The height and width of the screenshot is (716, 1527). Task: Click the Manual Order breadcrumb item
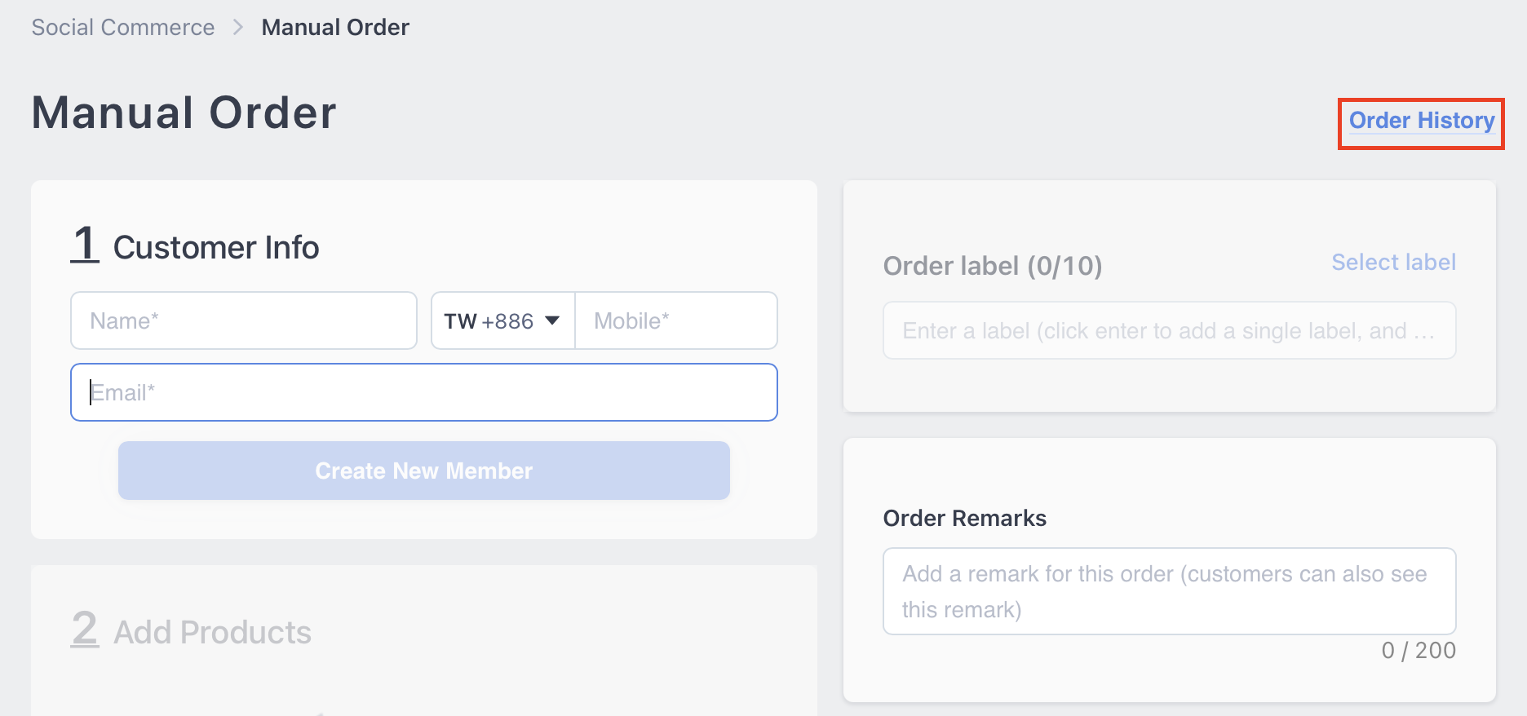(x=335, y=28)
